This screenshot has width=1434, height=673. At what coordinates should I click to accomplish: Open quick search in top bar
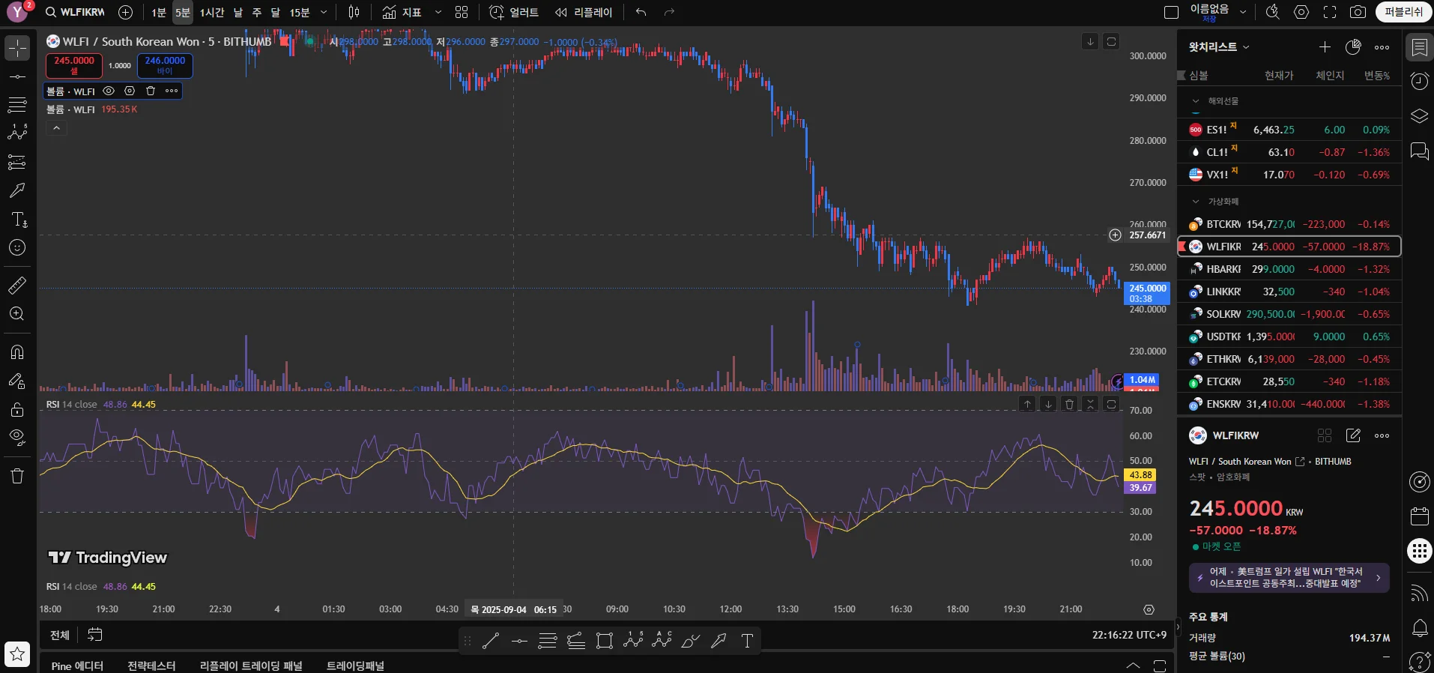pos(1272,12)
